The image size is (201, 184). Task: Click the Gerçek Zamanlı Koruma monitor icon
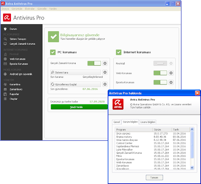click(x=5, y=44)
